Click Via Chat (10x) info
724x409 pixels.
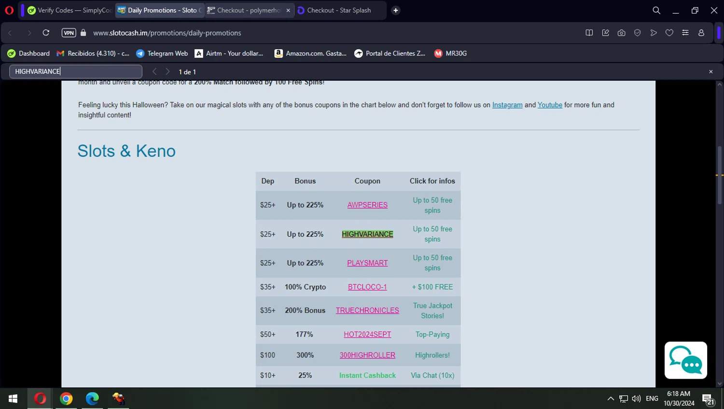432,375
